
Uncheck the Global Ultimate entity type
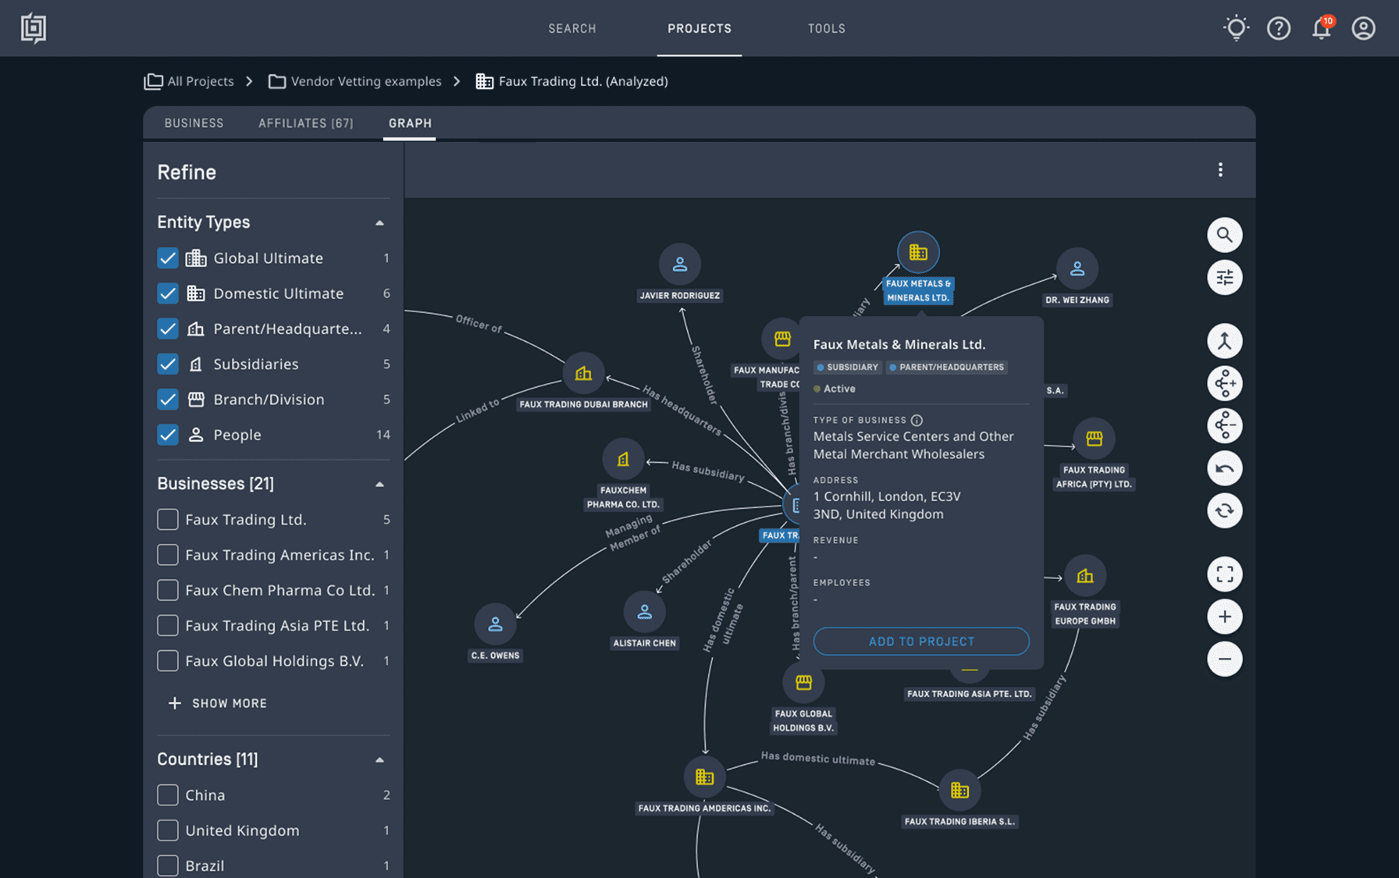click(x=168, y=258)
